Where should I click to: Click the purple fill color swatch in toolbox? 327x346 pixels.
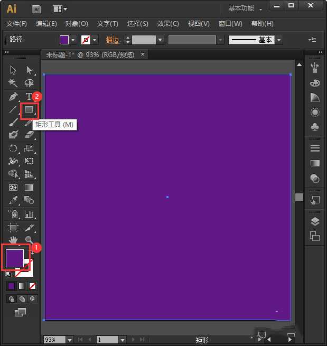tap(14, 258)
